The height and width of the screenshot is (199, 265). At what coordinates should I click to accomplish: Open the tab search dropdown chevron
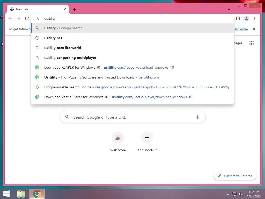coord(229,9)
